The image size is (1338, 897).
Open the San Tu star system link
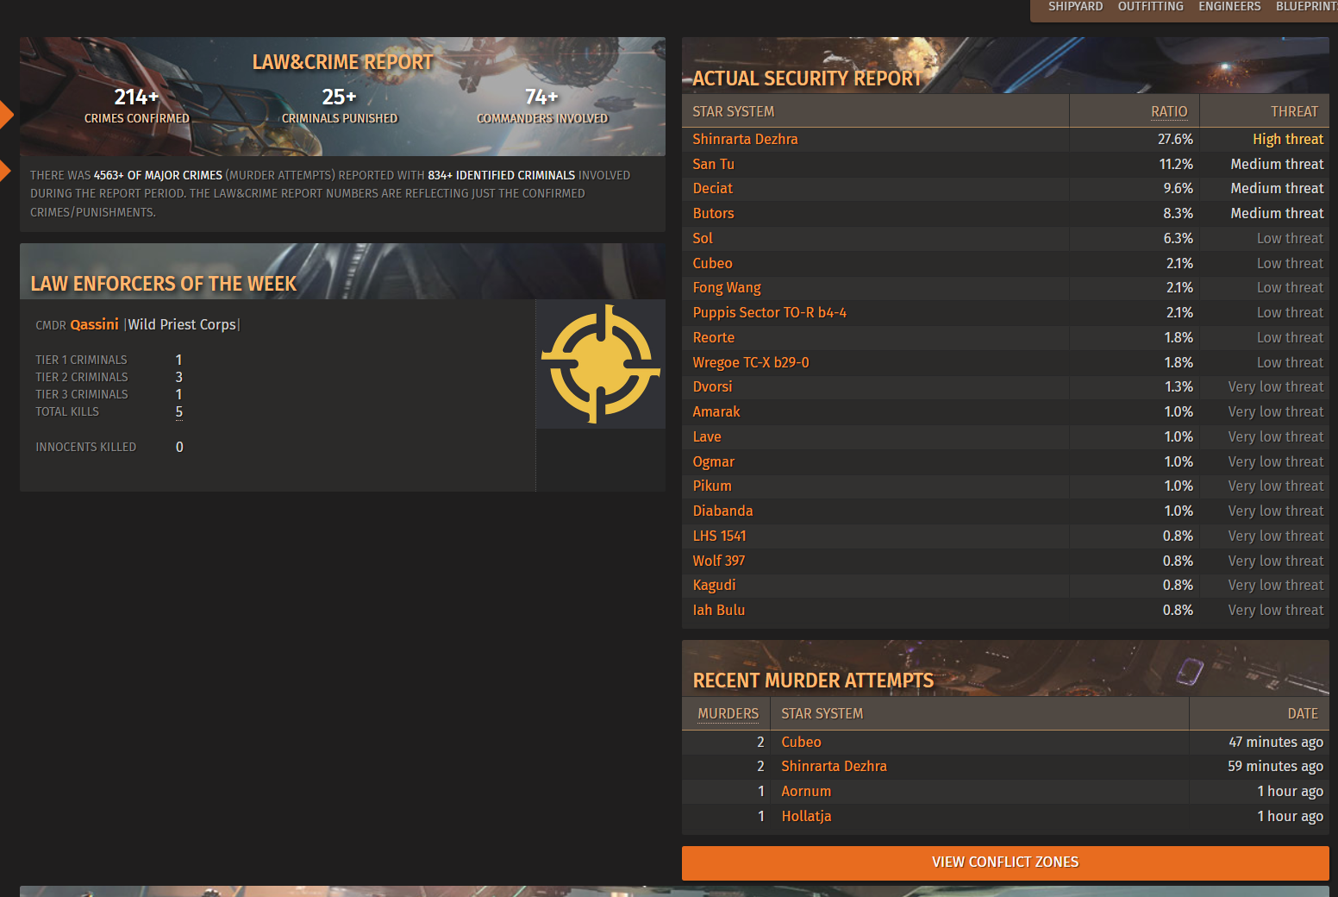[713, 164]
